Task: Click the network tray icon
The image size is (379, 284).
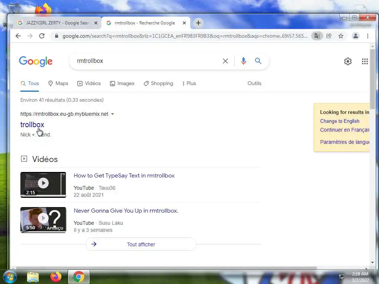Action: [342, 277]
